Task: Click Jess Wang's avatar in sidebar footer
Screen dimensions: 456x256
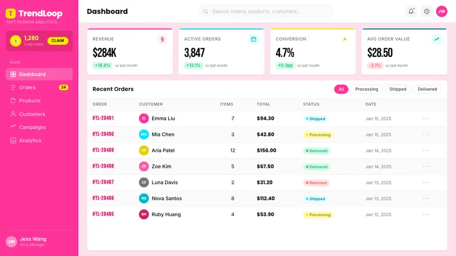Action: pos(11,241)
